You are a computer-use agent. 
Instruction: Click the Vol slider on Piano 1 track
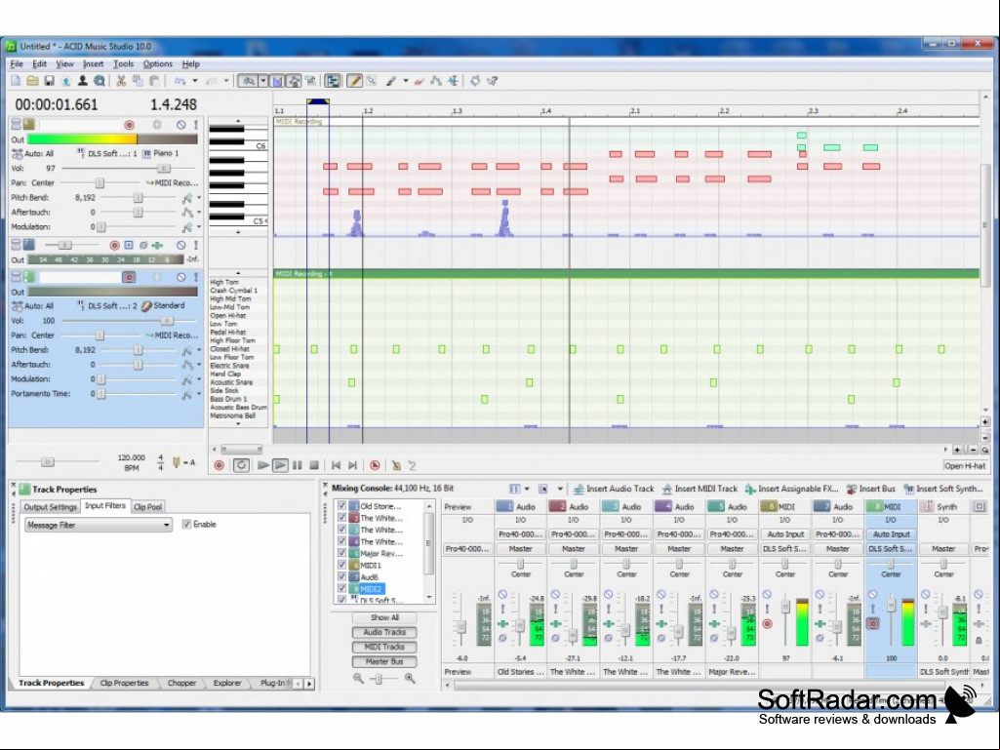(164, 169)
